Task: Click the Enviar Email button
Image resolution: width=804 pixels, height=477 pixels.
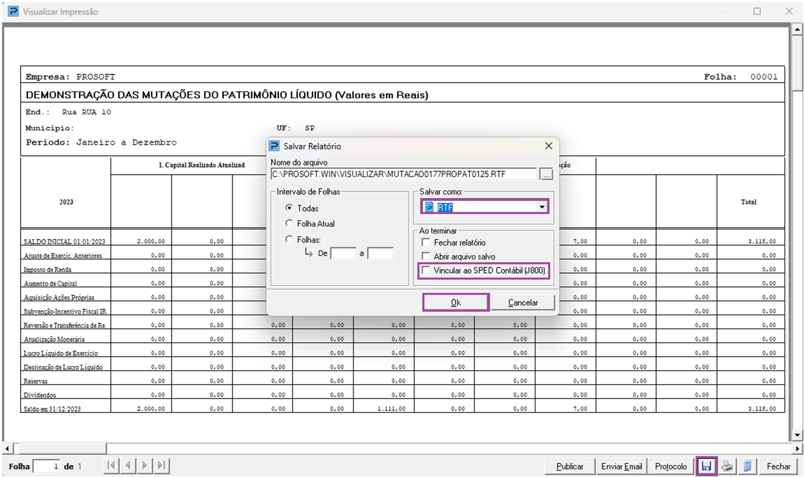Action: point(621,466)
